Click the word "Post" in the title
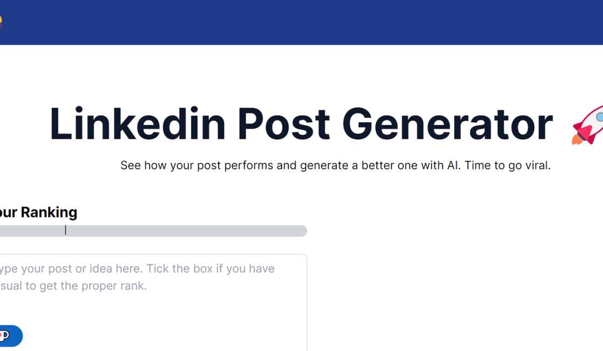Screen dimensions: 603x351 click(x=283, y=125)
